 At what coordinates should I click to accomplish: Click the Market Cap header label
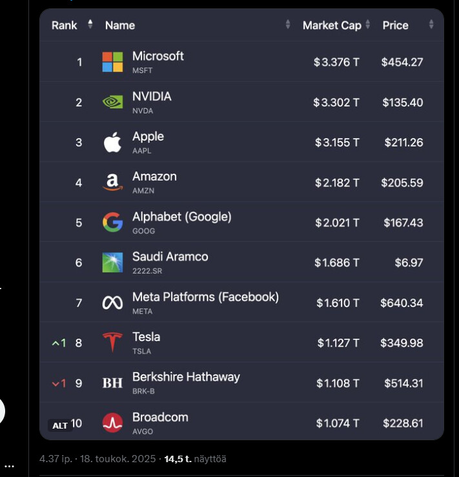[332, 25]
